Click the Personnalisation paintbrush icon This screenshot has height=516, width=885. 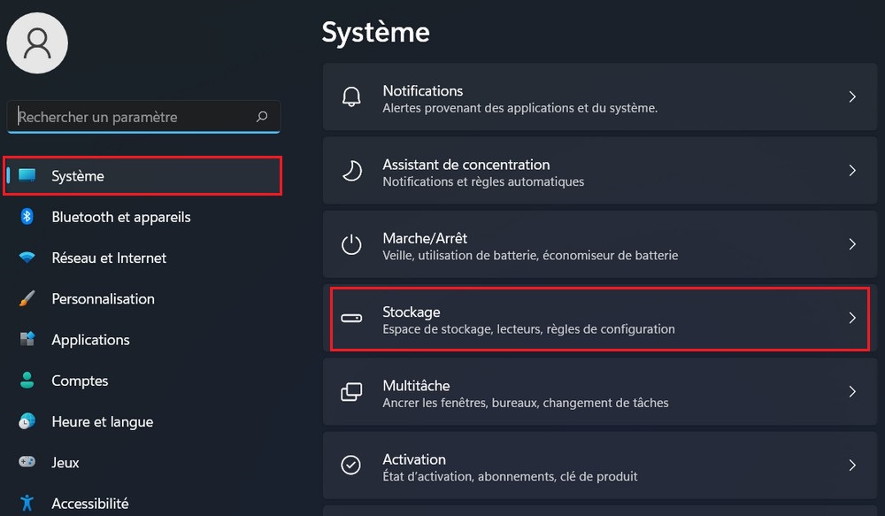27,299
